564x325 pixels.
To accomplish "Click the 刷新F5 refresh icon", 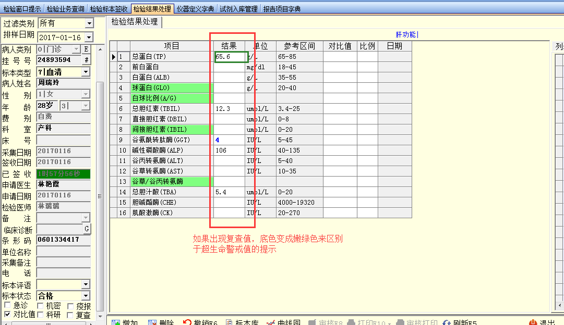I will (x=447, y=322).
